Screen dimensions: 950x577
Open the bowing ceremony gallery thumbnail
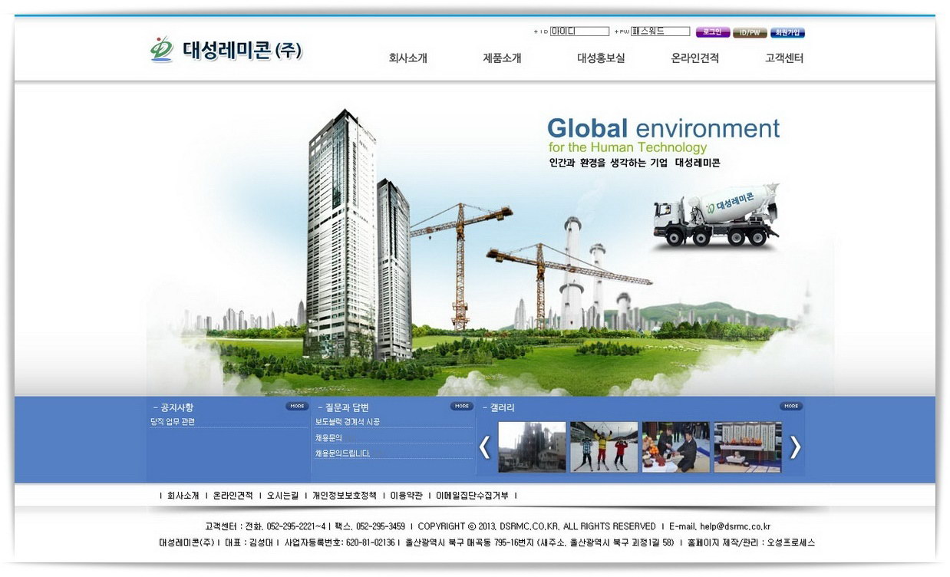click(x=676, y=447)
